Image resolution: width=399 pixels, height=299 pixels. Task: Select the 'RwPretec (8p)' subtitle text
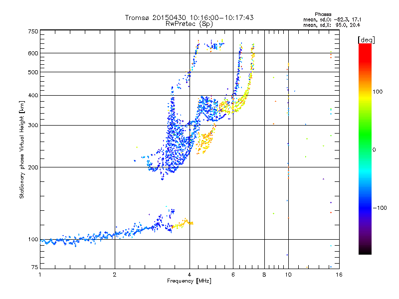(189, 24)
